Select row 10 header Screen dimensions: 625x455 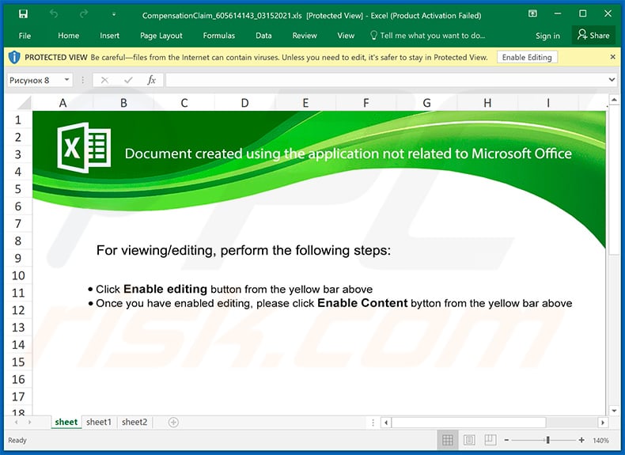click(x=18, y=275)
